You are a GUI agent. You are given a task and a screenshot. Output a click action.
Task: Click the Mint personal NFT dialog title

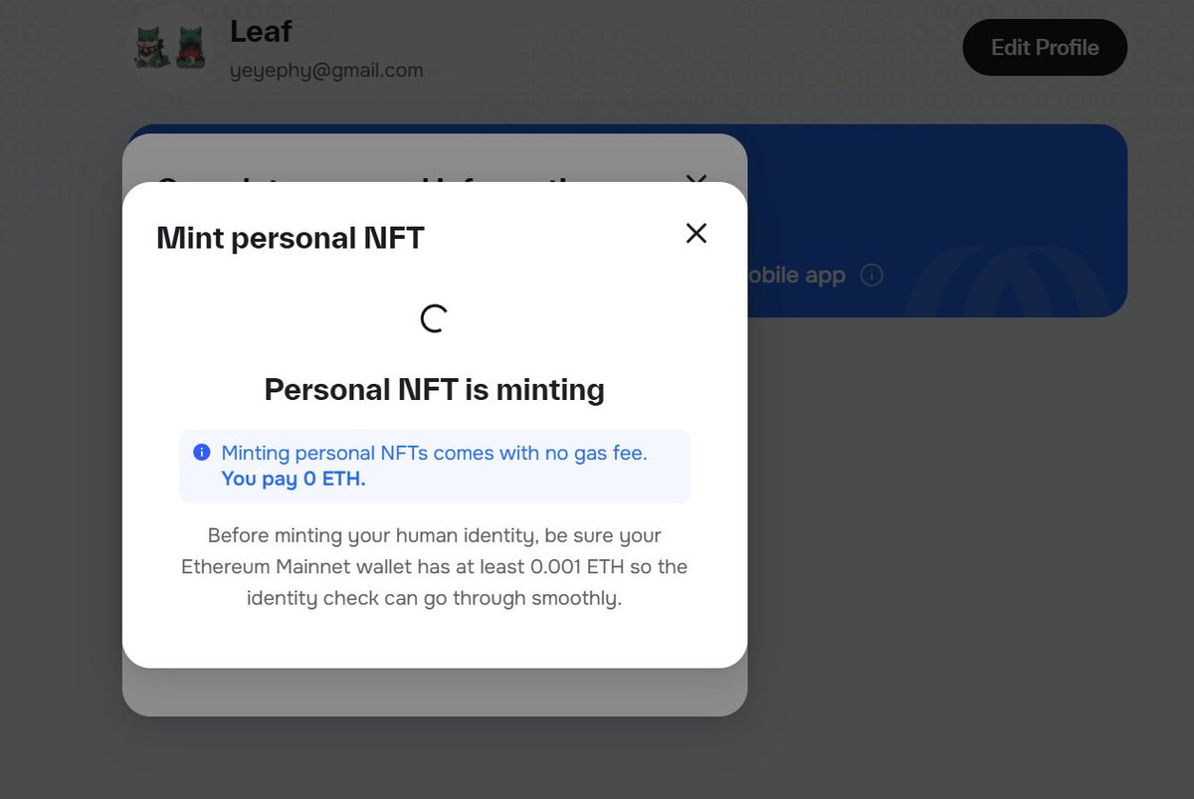tap(291, 239)
